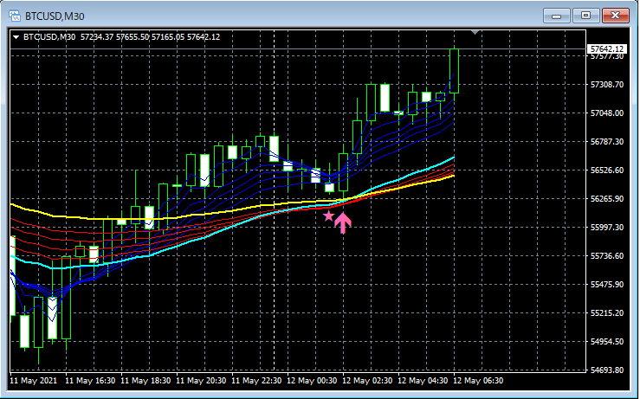Click the 55215.20 price scale label

pyautogui.click(x=607, y=313)
